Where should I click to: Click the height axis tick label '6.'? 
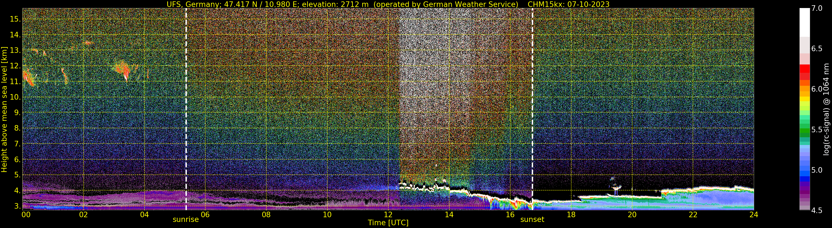(17, 159)
